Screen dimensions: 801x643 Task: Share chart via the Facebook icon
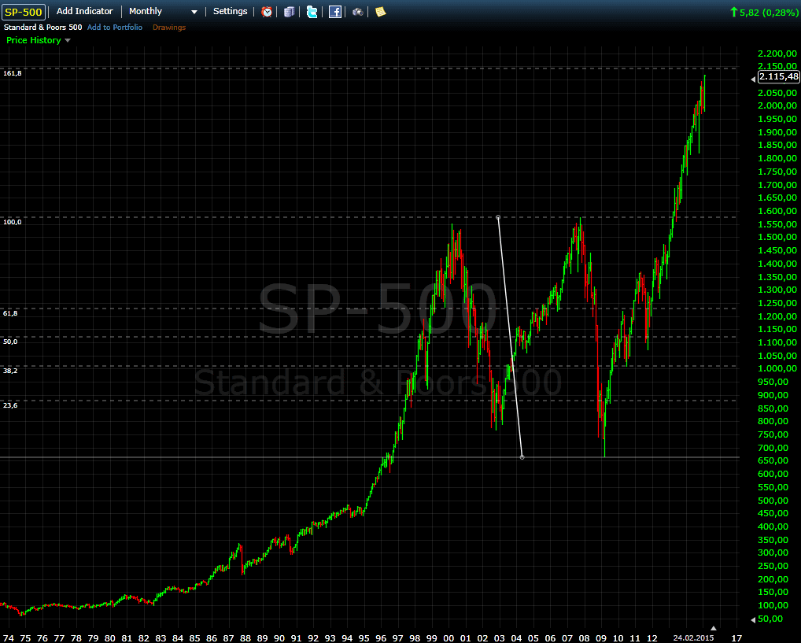(335, 12)
